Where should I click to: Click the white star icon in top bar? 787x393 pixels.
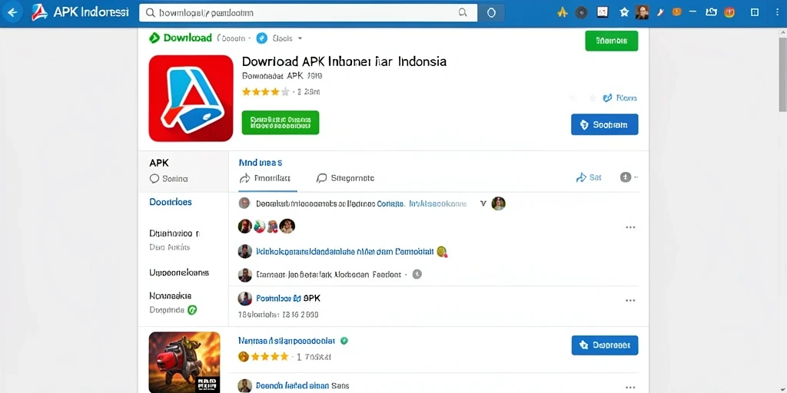624,12
